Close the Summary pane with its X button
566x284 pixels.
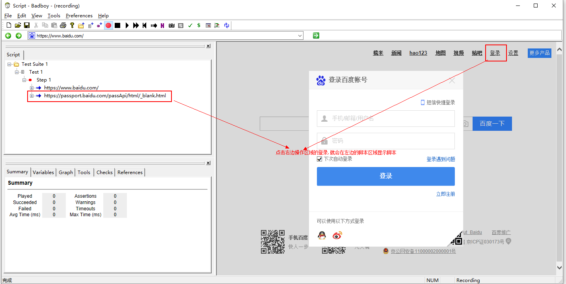point(208,163)
